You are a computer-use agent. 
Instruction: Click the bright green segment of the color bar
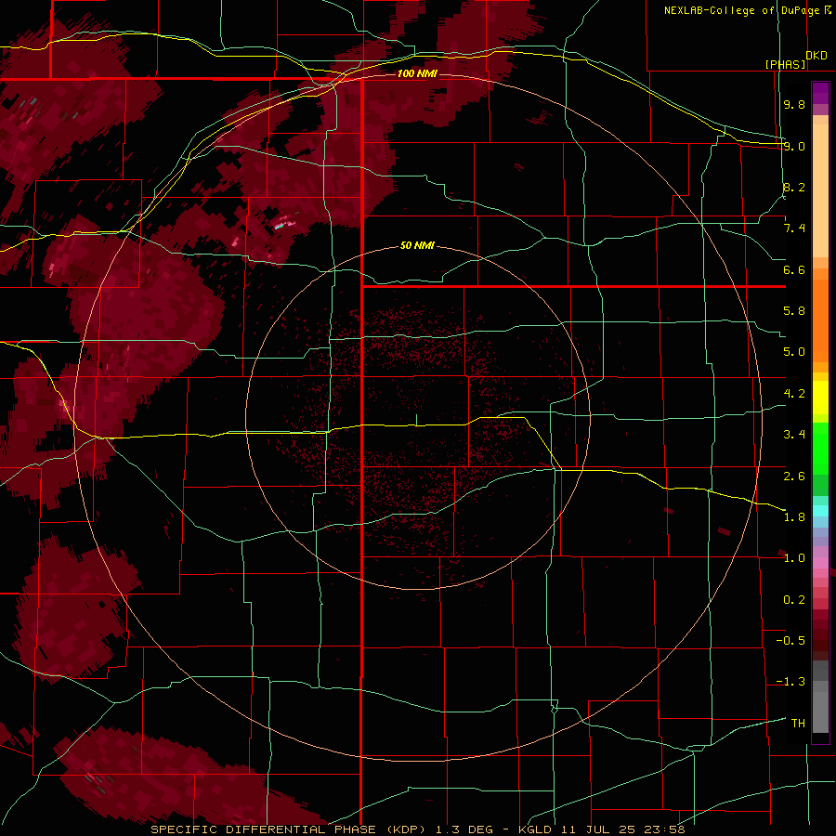click(x=820, y=449)
